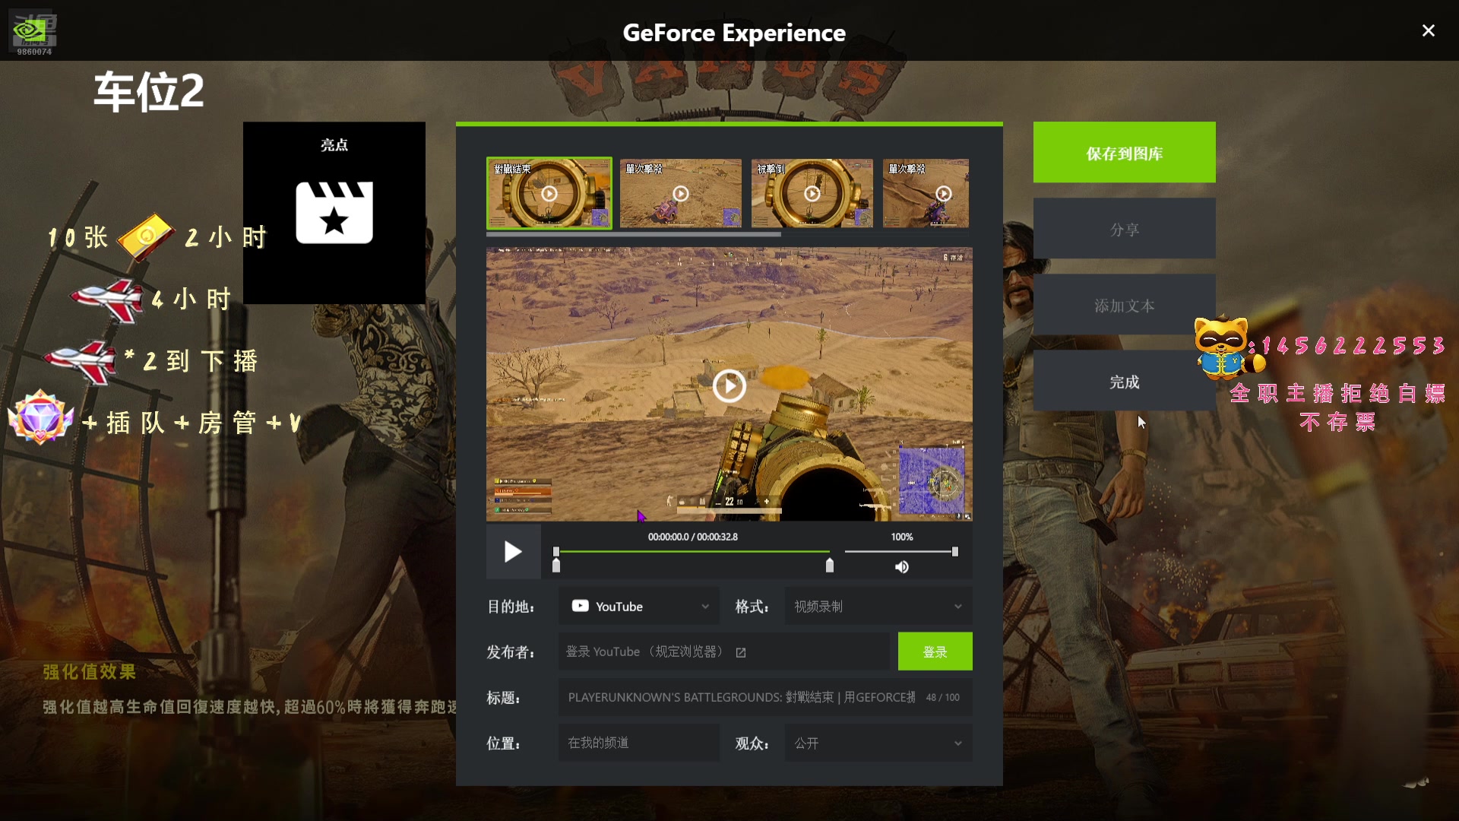
Task: Click the 完成 done button
Action: 1125,381
